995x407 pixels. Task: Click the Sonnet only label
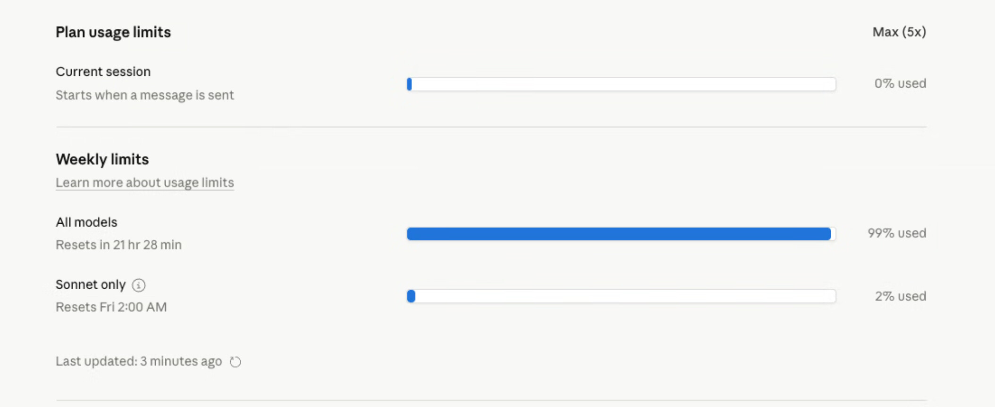pyautogui.click(x=91, y=285)
